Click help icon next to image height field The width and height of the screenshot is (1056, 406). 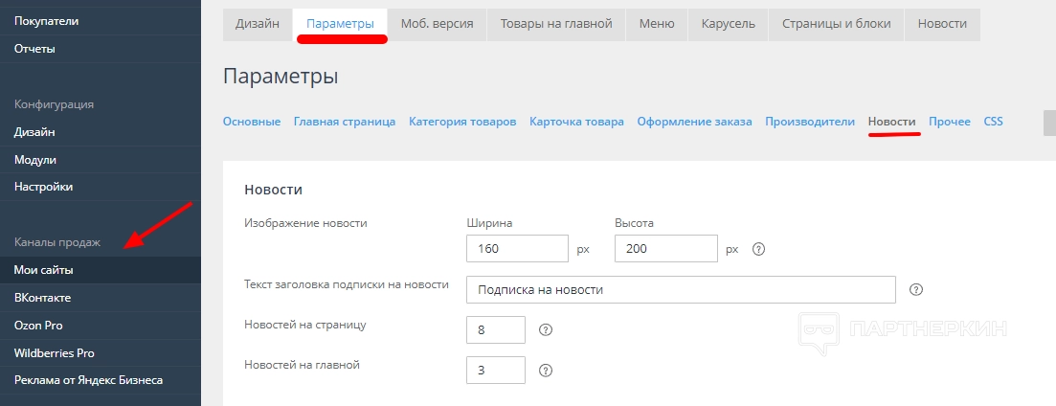[x=759, y=249]
